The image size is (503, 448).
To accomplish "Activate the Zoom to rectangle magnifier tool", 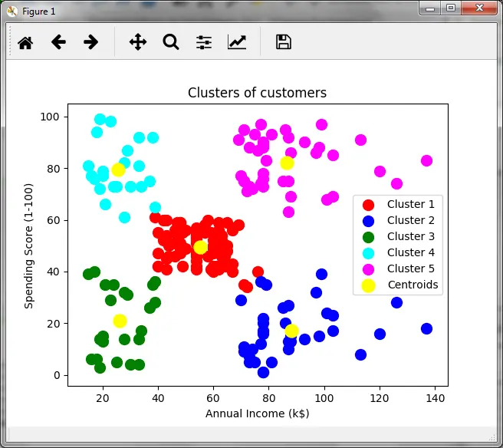I will (x=171, y=42).
